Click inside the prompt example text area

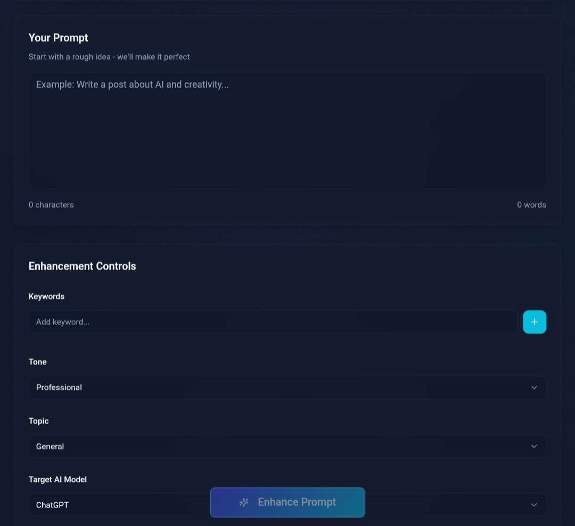point(287,130)
